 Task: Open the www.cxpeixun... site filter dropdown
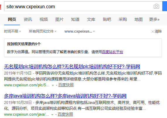(80, 31)
